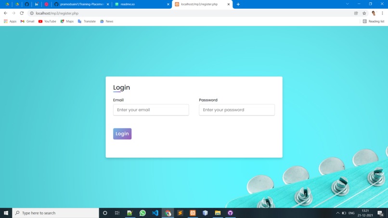Click the taskbar search box
The width and height of the screenshot is (388, 218).
(55, 213)
